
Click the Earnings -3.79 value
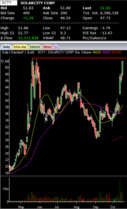coord(105,28)
